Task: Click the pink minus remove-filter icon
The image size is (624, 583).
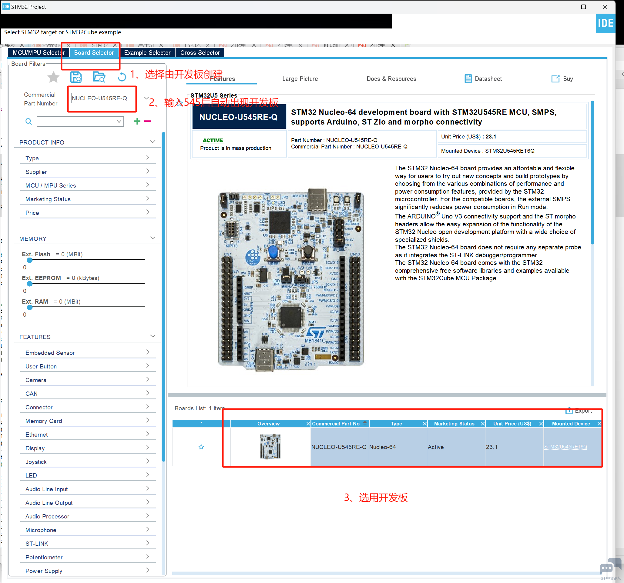Action: pos(148,121)
